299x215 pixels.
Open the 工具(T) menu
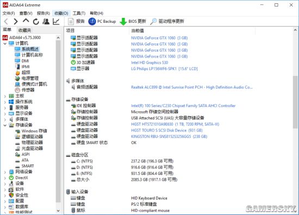tap(79, 13)
